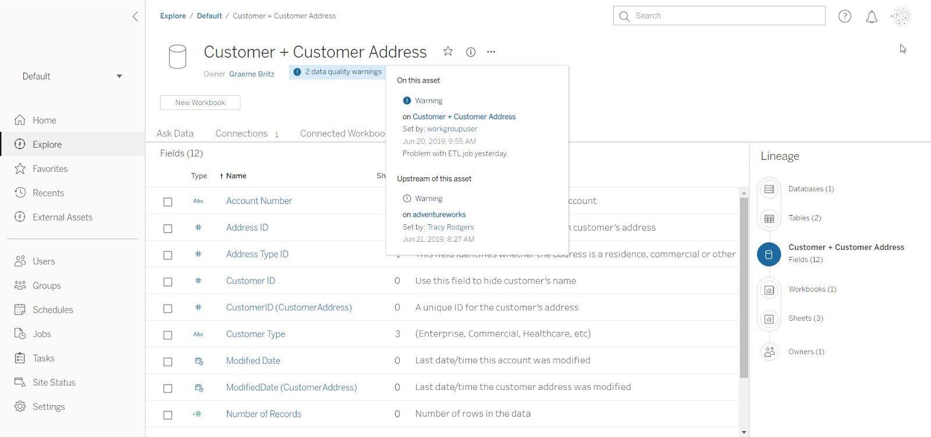This screenshot has height=437, width=931.
Task: Open Owners icon in Lineage panel
Action: pyautogui.click(x=769, y=352)
